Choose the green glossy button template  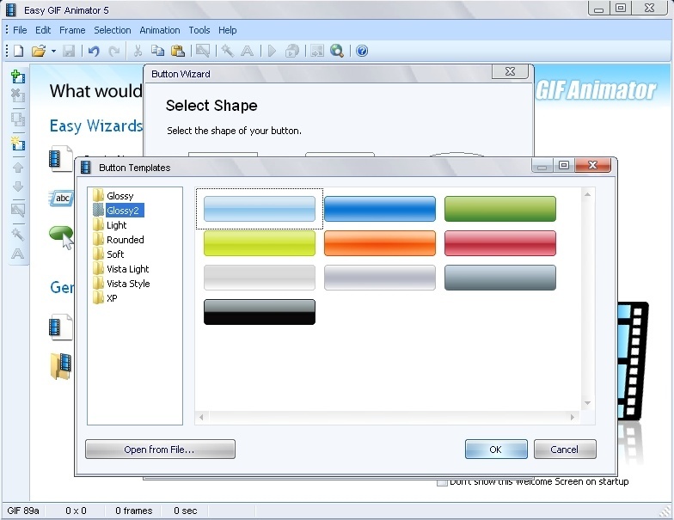(500, 209)
